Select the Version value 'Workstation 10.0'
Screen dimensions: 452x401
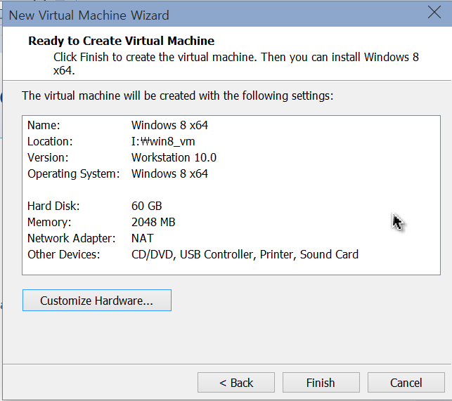click(x=174, y=157)
